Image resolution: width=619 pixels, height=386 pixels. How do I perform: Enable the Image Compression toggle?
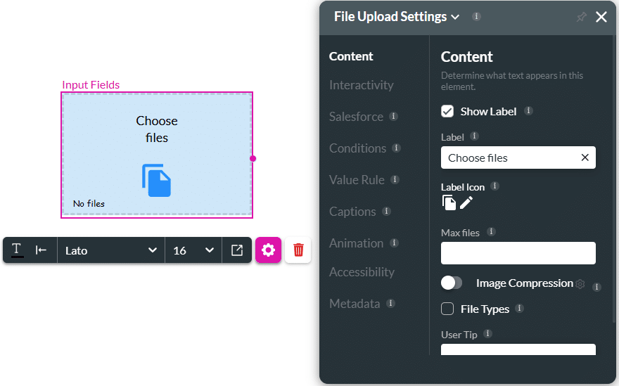(452, 283)
